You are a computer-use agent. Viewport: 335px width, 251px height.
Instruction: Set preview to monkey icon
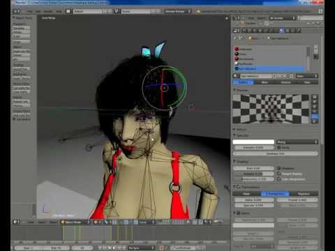click(315, 112)
